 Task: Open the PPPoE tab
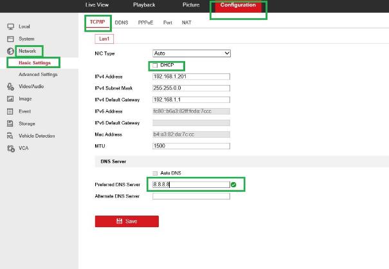[x=146, y=23]
